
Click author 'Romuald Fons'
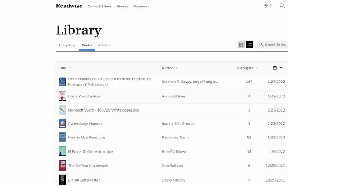(x=174, y=96)
